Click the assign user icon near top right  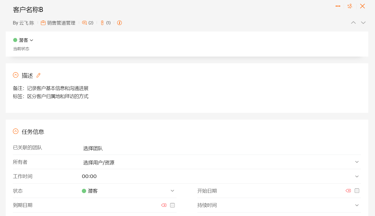point(350,6)
